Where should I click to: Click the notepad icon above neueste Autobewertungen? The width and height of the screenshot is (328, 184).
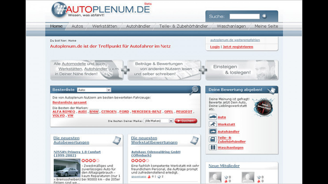click(x=117, y=140)
